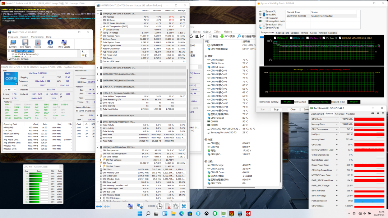388x218 pixels.
Task: Enable the Stress CPU checkbox
Action: tap(264, 11)
